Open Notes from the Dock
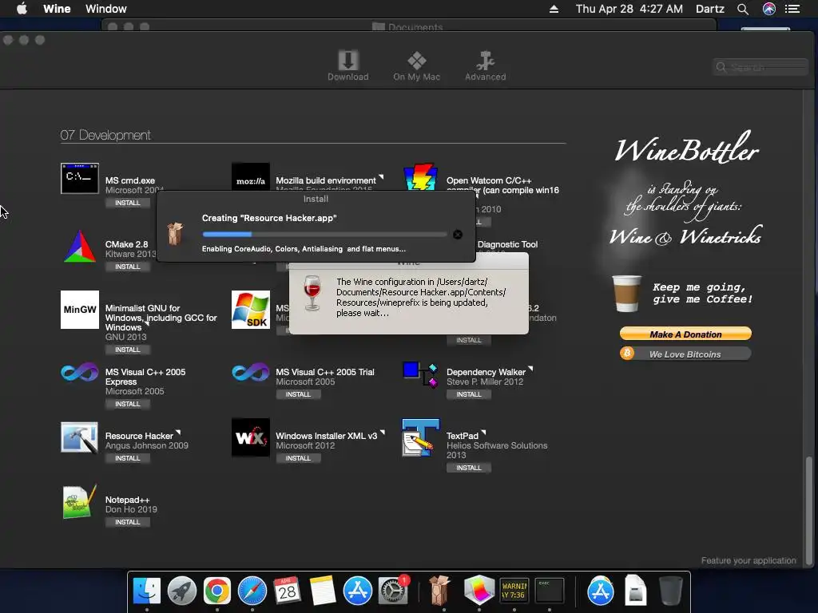The height and width of the screenshot is (613, 818). [323, 591]
